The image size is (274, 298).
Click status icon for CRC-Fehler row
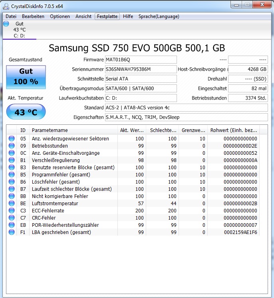click(12, 218)
